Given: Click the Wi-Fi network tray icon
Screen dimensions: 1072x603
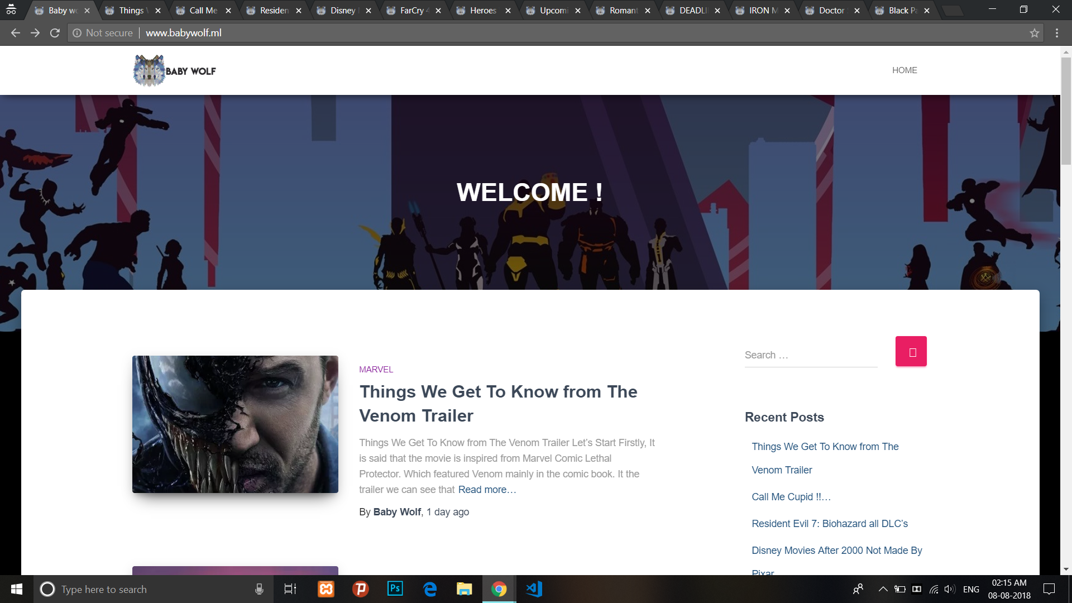Looking at the screenshot, I should click(x=934, y=589).
